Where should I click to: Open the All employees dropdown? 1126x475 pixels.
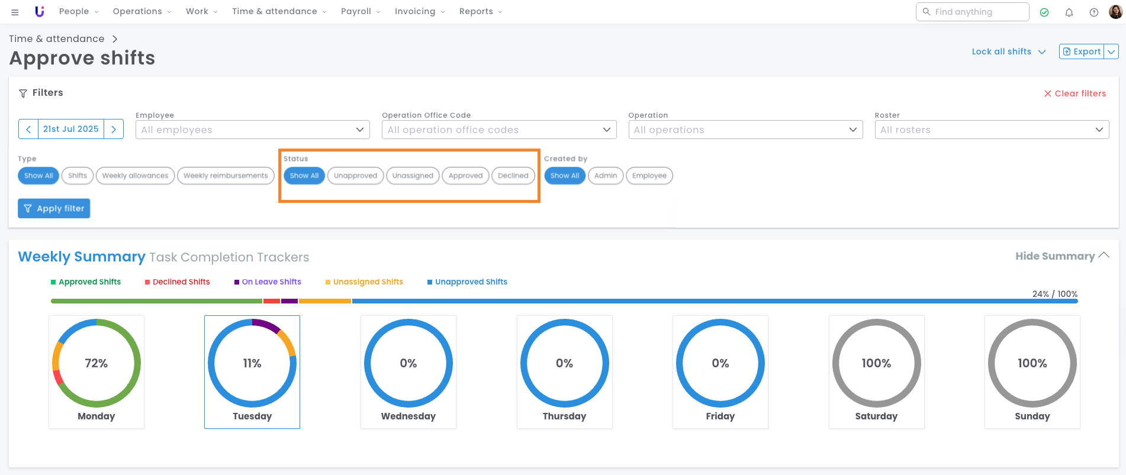pyautogui.click(x=252, y=130)
